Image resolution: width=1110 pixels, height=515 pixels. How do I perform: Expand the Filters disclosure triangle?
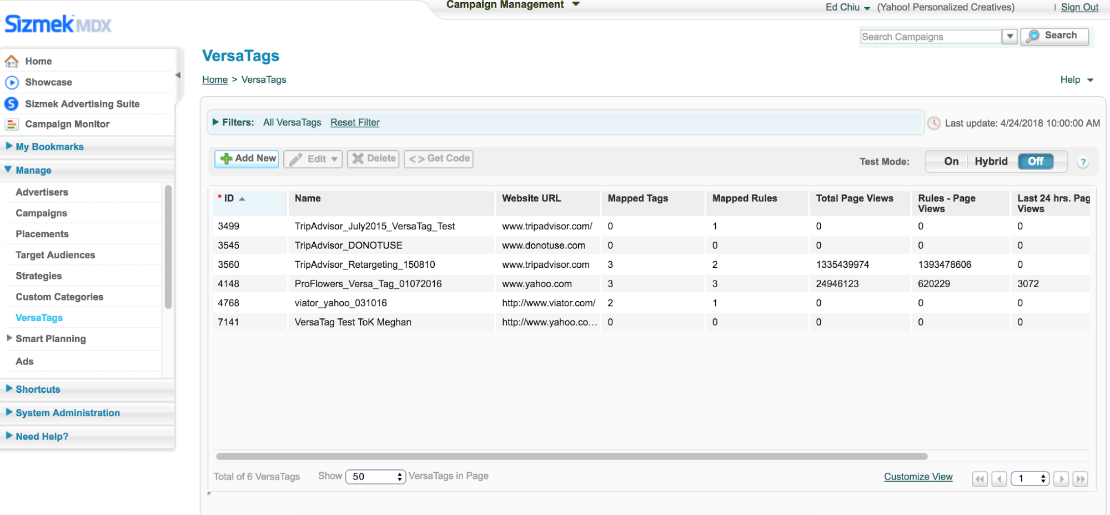click(216, 122)
